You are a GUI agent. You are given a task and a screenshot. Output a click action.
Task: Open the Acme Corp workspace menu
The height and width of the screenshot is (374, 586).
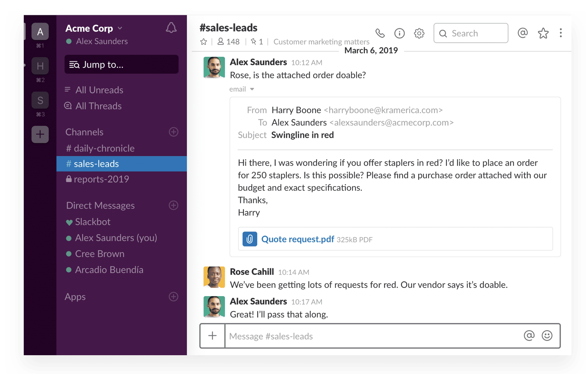click(x=93, y=28)
